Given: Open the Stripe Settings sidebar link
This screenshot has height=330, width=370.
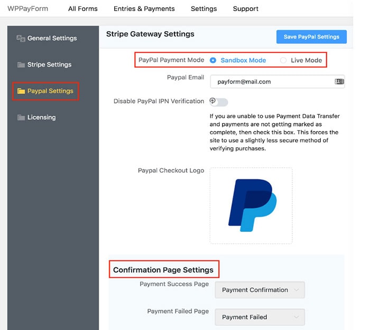Looking at the screenshot, I should pos(49,65).
